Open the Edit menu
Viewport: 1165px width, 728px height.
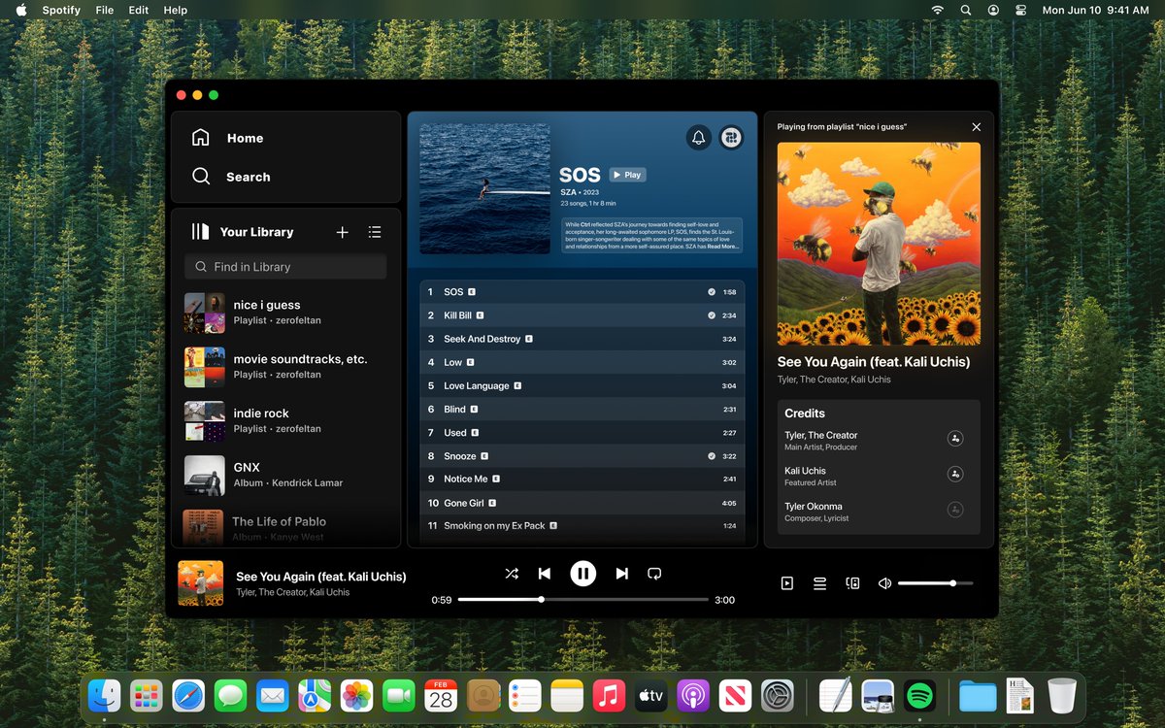(x=139, y=10)
